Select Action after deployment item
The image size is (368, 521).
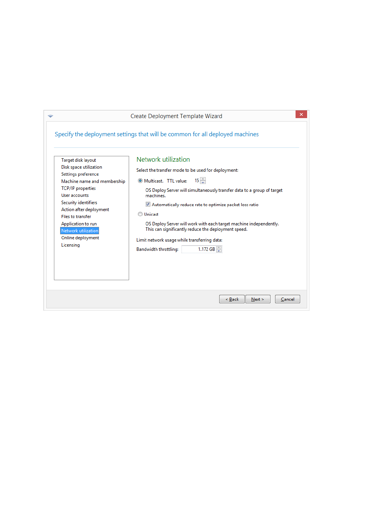click(85, 210)
